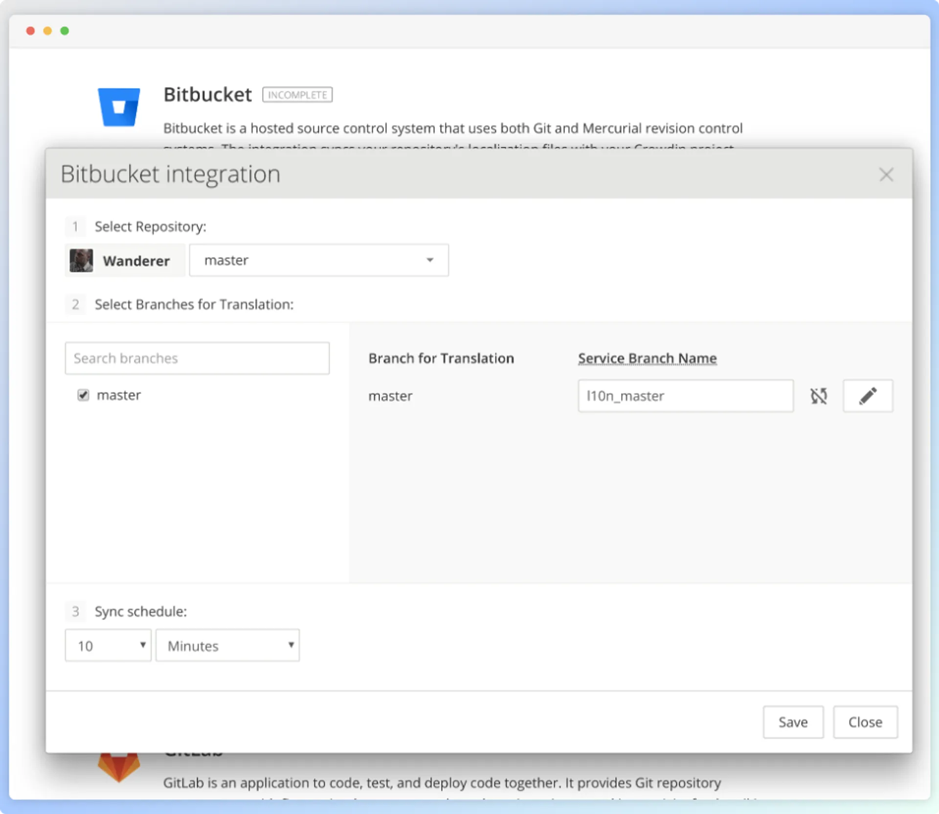Save the Bitbucket integration settings
Screen dimensions: 939x814
(x=793, y=722)
